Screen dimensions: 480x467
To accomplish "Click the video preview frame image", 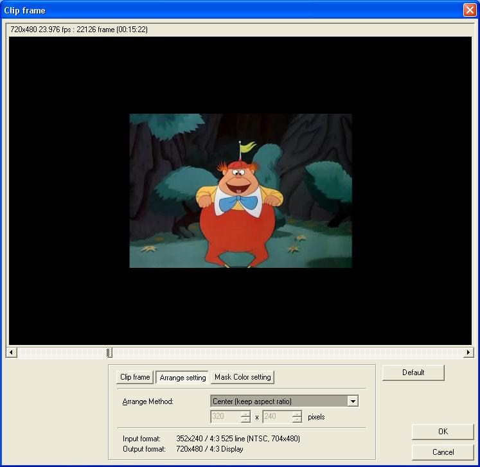I will coord(240,191).
